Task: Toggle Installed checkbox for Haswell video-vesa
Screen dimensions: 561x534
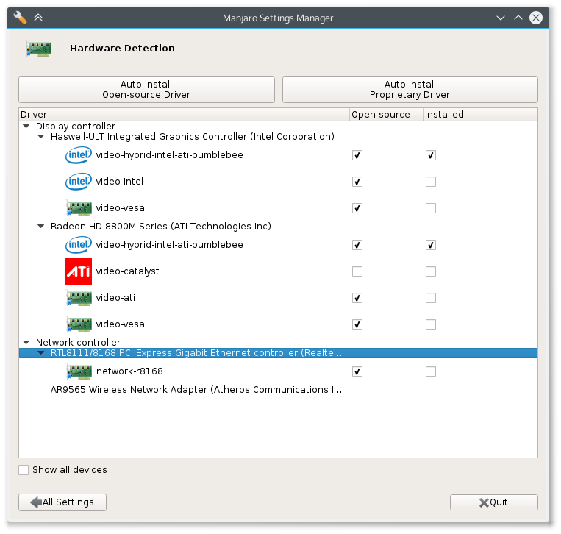Action: [x=431, y=208]
